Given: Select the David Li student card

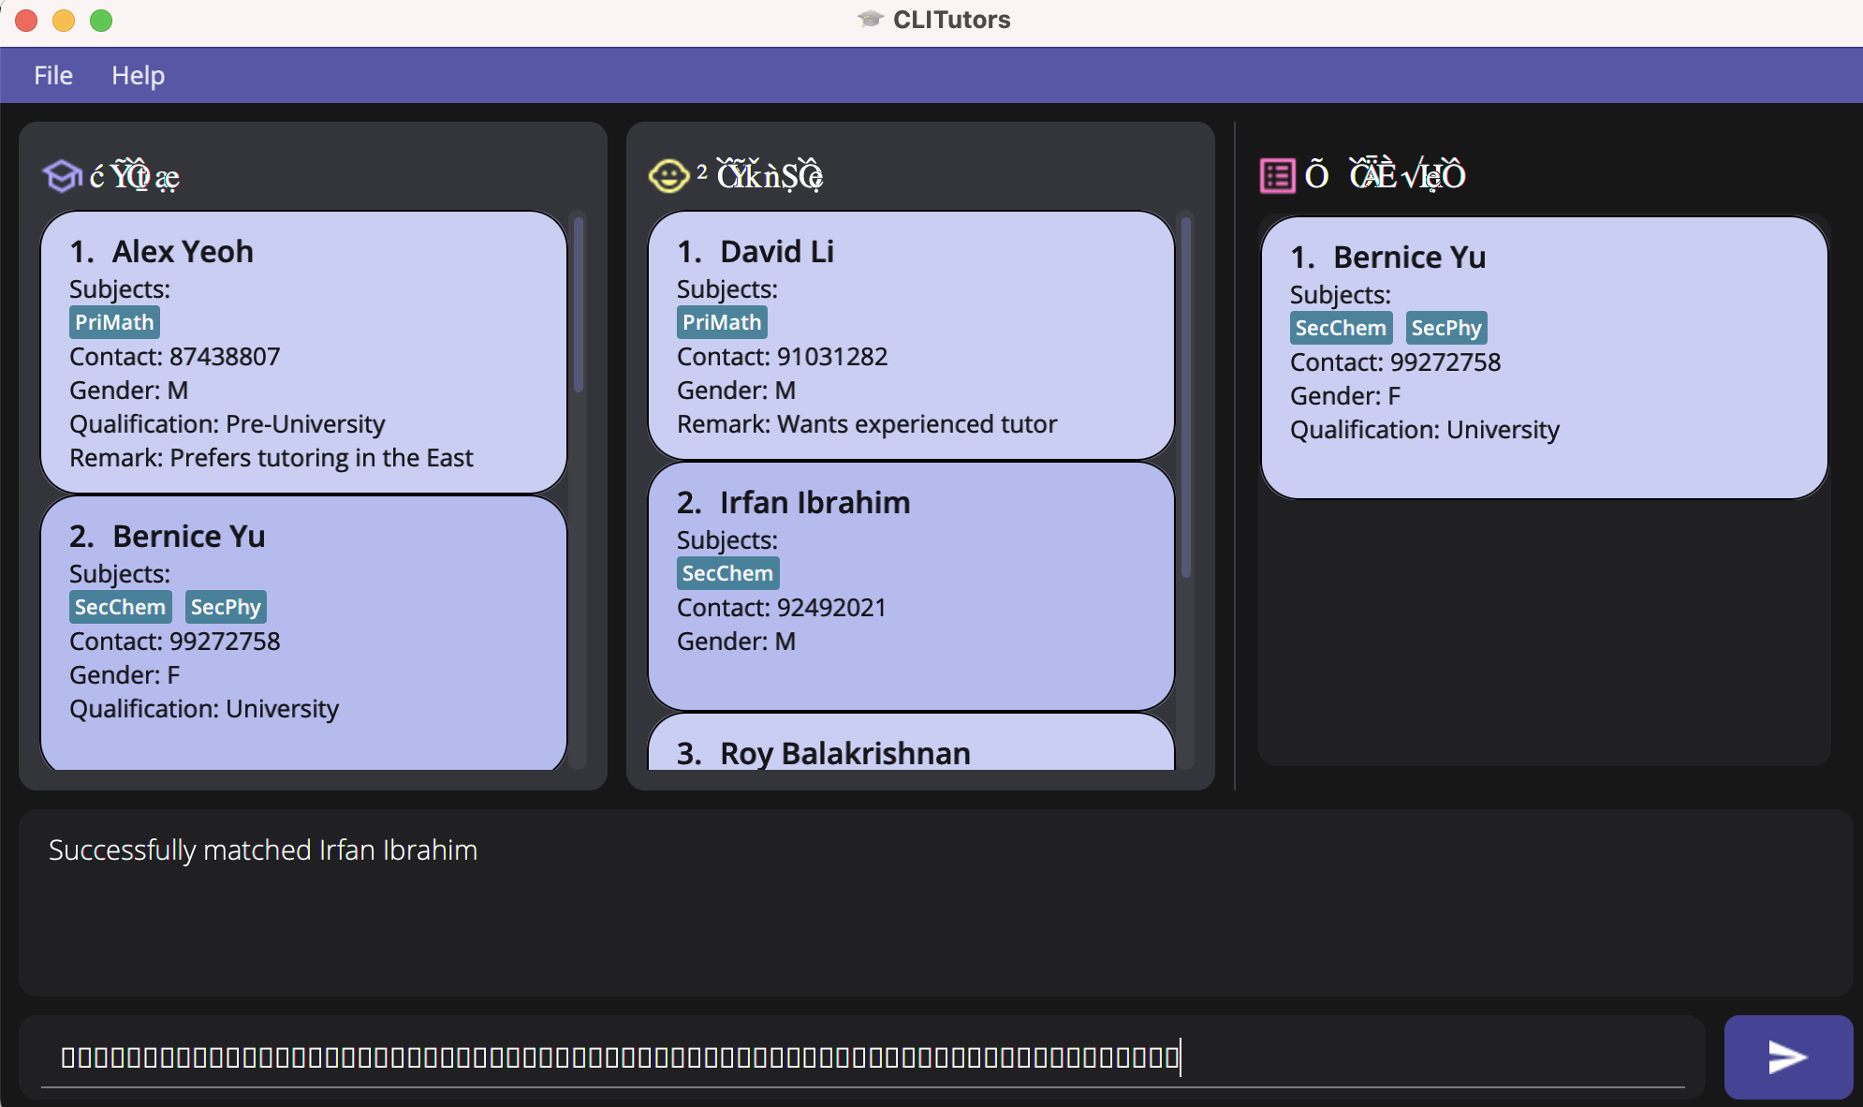Looking at the screenshot, I should 910,335.
